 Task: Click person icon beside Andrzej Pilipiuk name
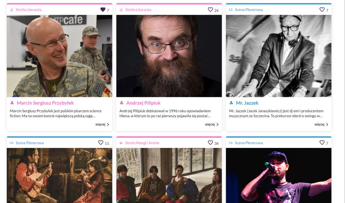(121, 103)
